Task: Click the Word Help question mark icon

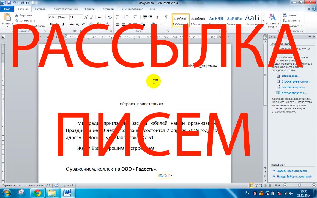Action: [314, 9]
